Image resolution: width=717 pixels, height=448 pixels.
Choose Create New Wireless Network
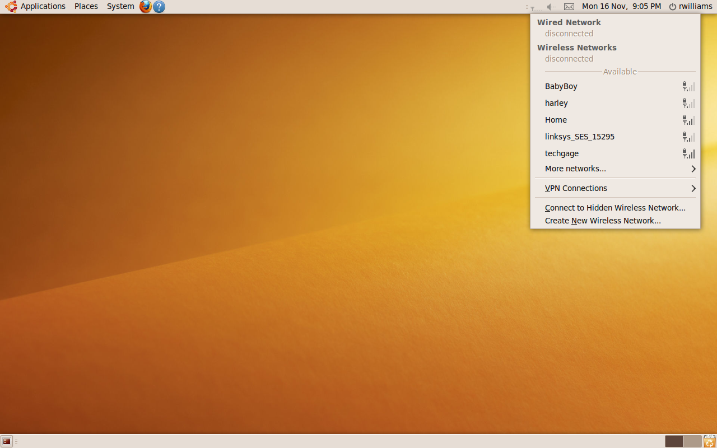point(615,221)
